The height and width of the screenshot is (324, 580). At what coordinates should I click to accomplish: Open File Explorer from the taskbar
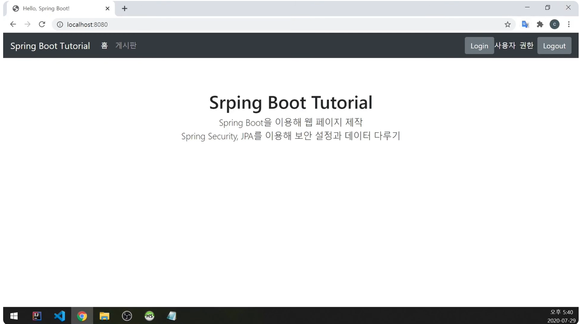click(104, 316)
